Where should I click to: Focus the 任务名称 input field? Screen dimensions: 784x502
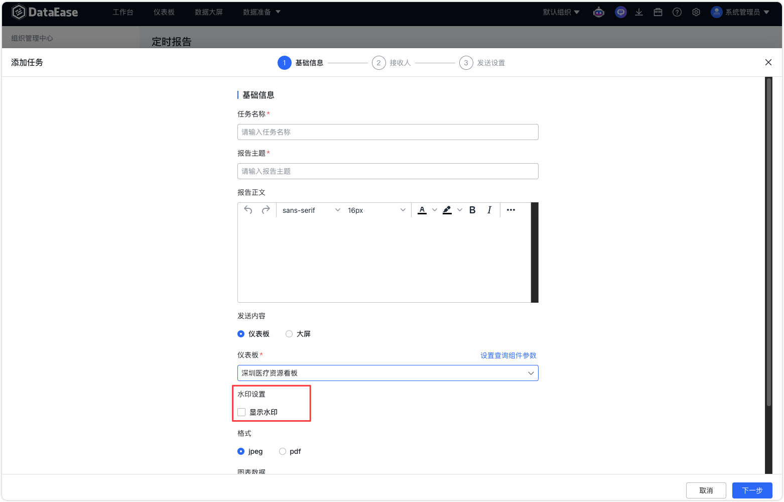[x=388, y=132]
